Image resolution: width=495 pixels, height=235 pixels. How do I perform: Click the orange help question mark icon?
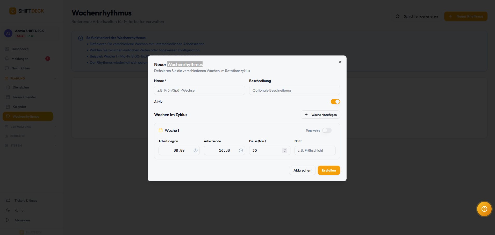(484, 209)
